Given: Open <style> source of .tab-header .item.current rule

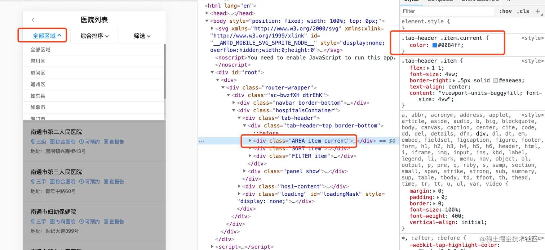Looking at the screenshot, I should [x=532, y=38].
